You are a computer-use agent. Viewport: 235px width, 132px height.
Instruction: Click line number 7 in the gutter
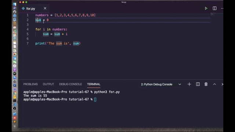point(28,43)
